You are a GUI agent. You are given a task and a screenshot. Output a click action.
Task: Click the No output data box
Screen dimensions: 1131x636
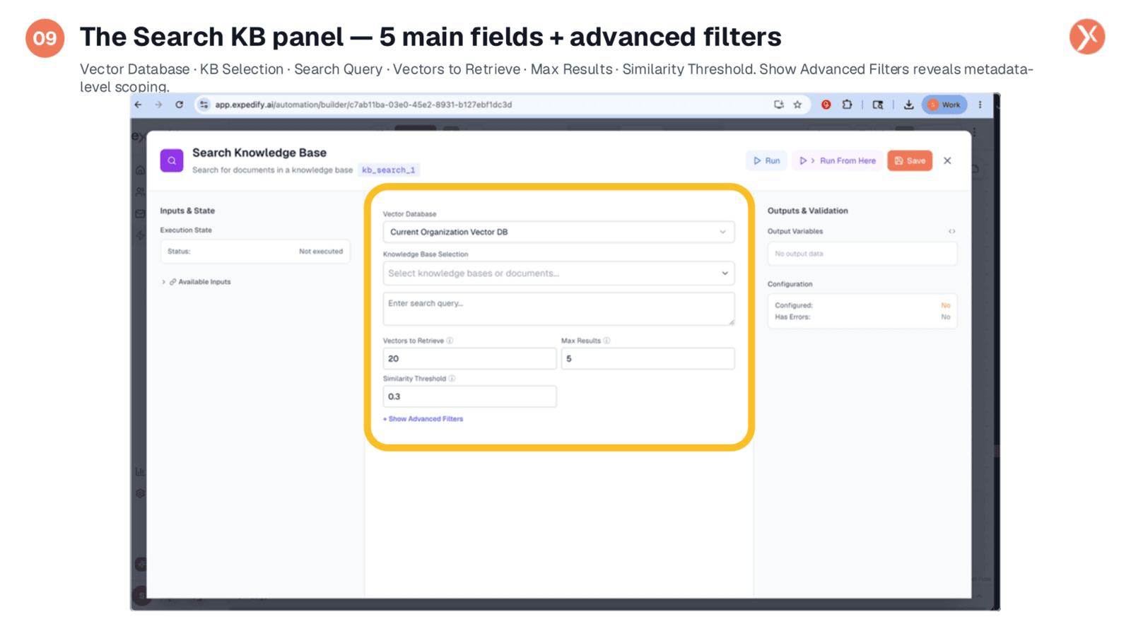point(862,254)
